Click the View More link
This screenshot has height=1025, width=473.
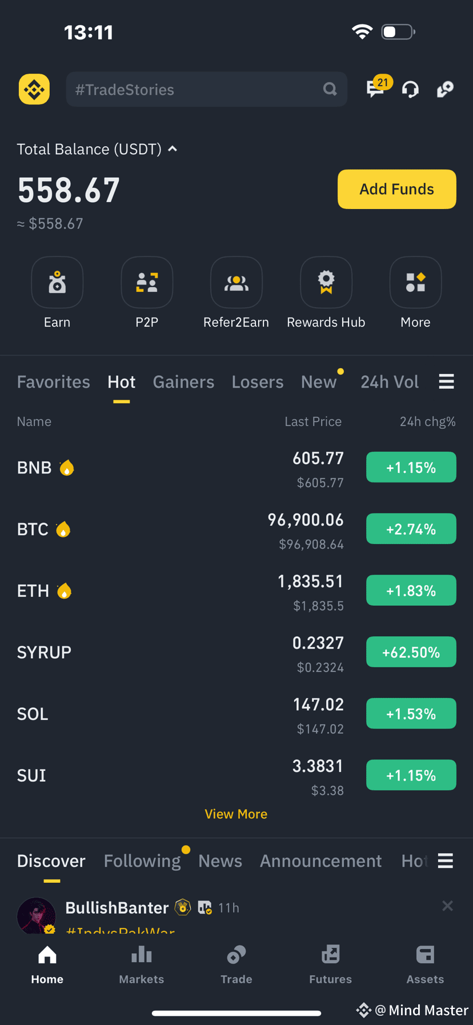pos(236,814)
